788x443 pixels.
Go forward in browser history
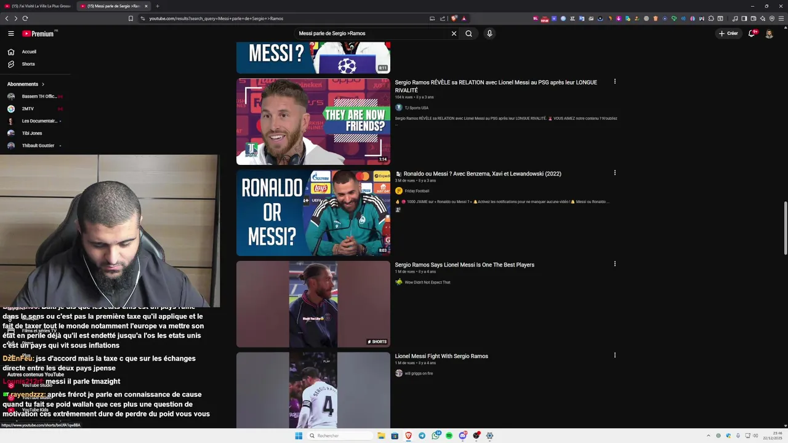(x=15, y=18)
